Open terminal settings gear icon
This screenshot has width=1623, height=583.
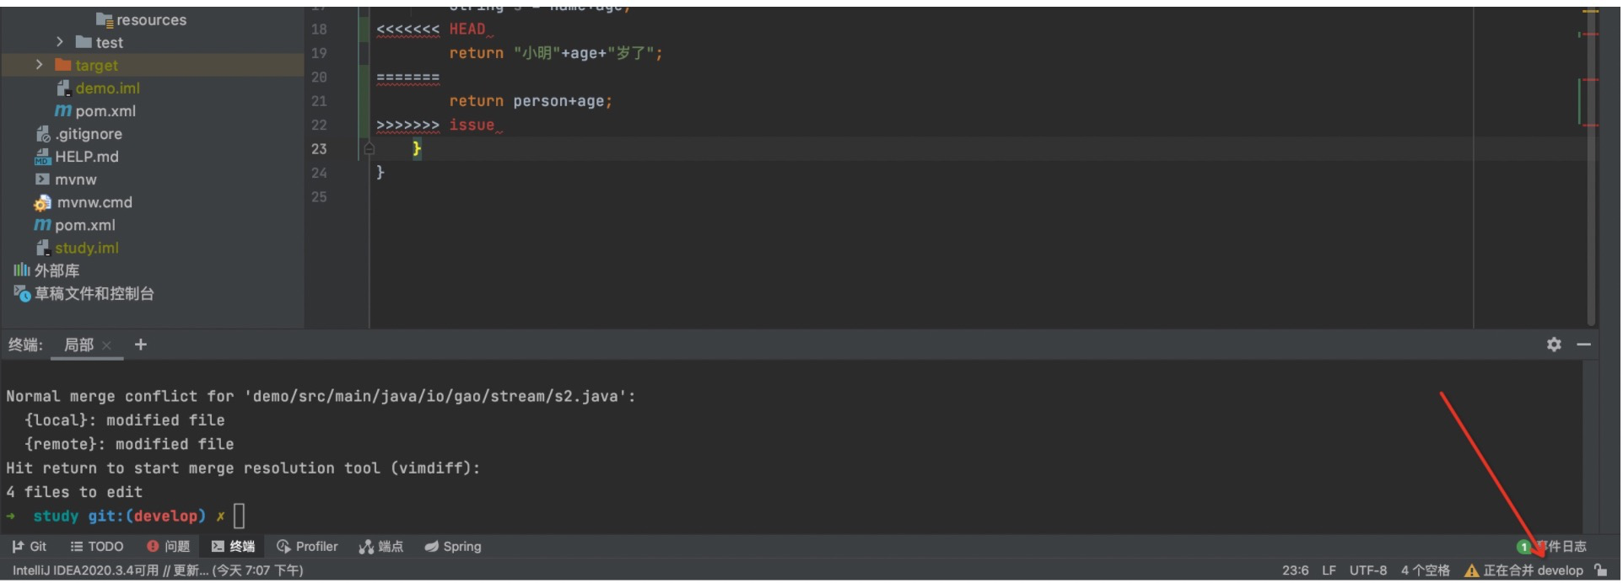tap(1553, 345)
